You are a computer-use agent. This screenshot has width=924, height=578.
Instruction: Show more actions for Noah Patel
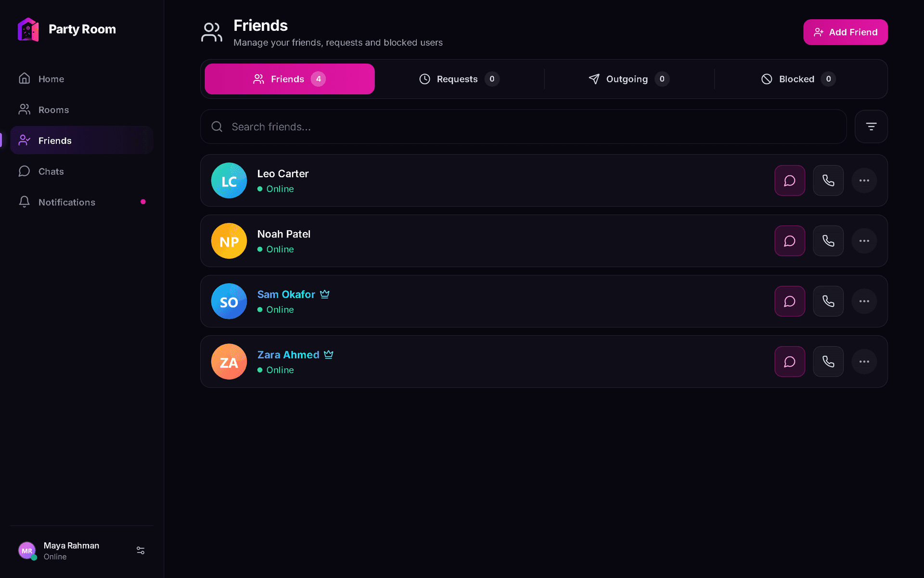pos(864,241)
